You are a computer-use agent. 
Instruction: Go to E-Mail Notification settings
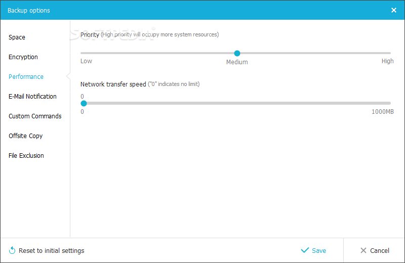32,97
